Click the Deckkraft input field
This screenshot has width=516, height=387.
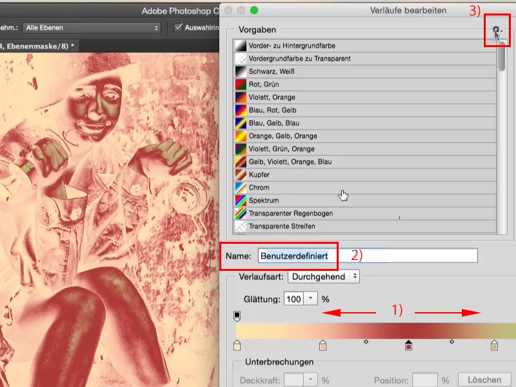point(294,380)
